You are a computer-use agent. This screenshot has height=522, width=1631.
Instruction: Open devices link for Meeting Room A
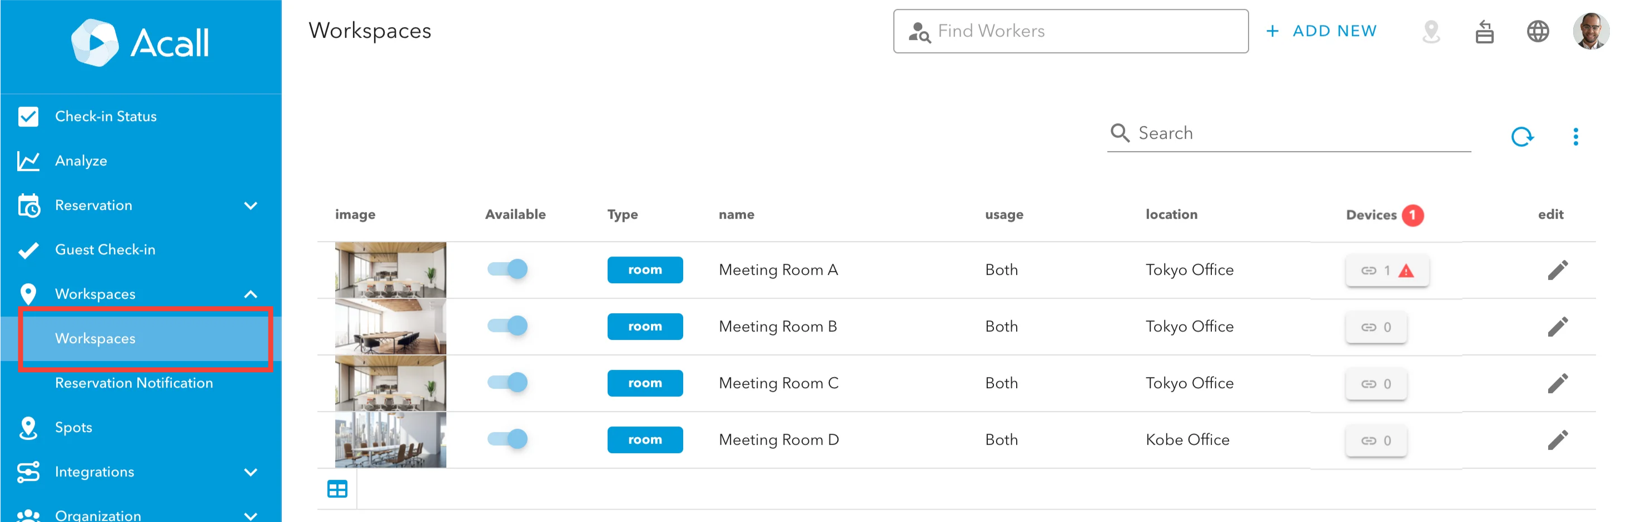coord(1386,271)
